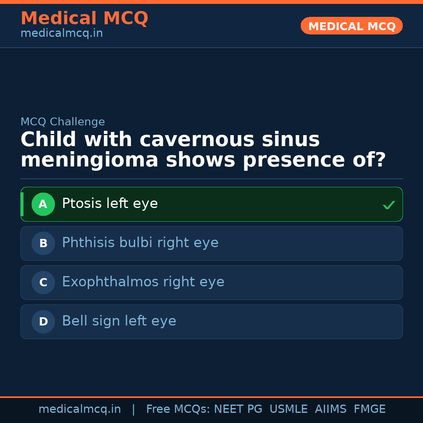Open medicalmcq.in link in the footer

(80, 409)
